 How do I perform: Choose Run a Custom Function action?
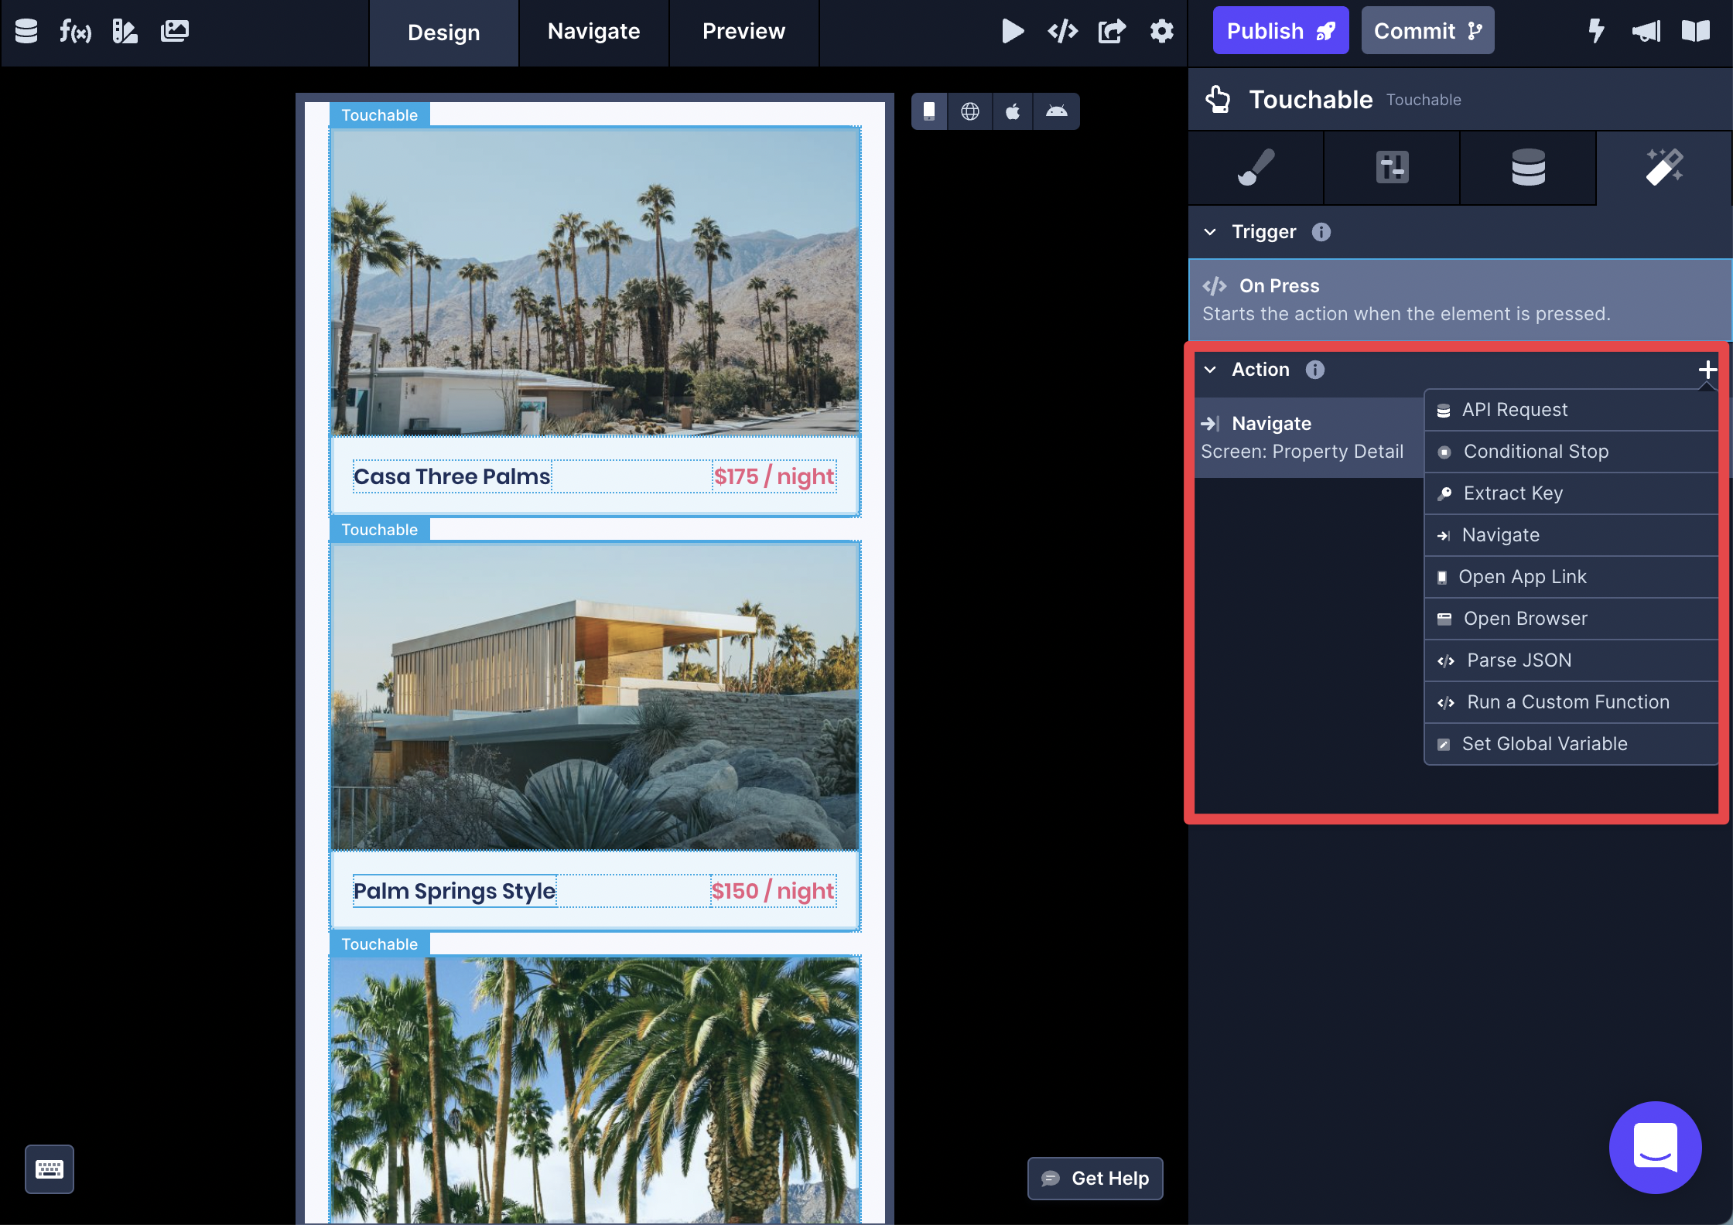(x=1571, y=702)
